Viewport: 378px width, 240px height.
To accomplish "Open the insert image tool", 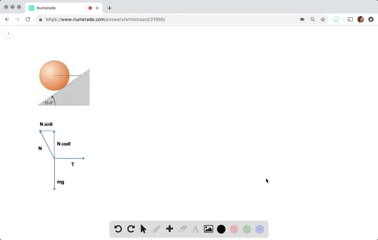I will pyautogui.click(x=209, y=229).
